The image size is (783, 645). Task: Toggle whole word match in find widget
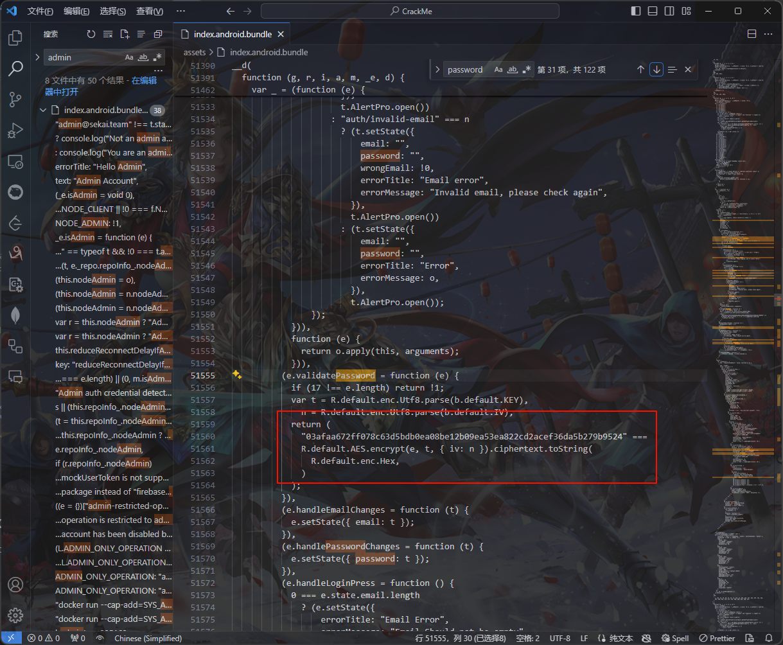pyautogui.click(x=513, y=69)
